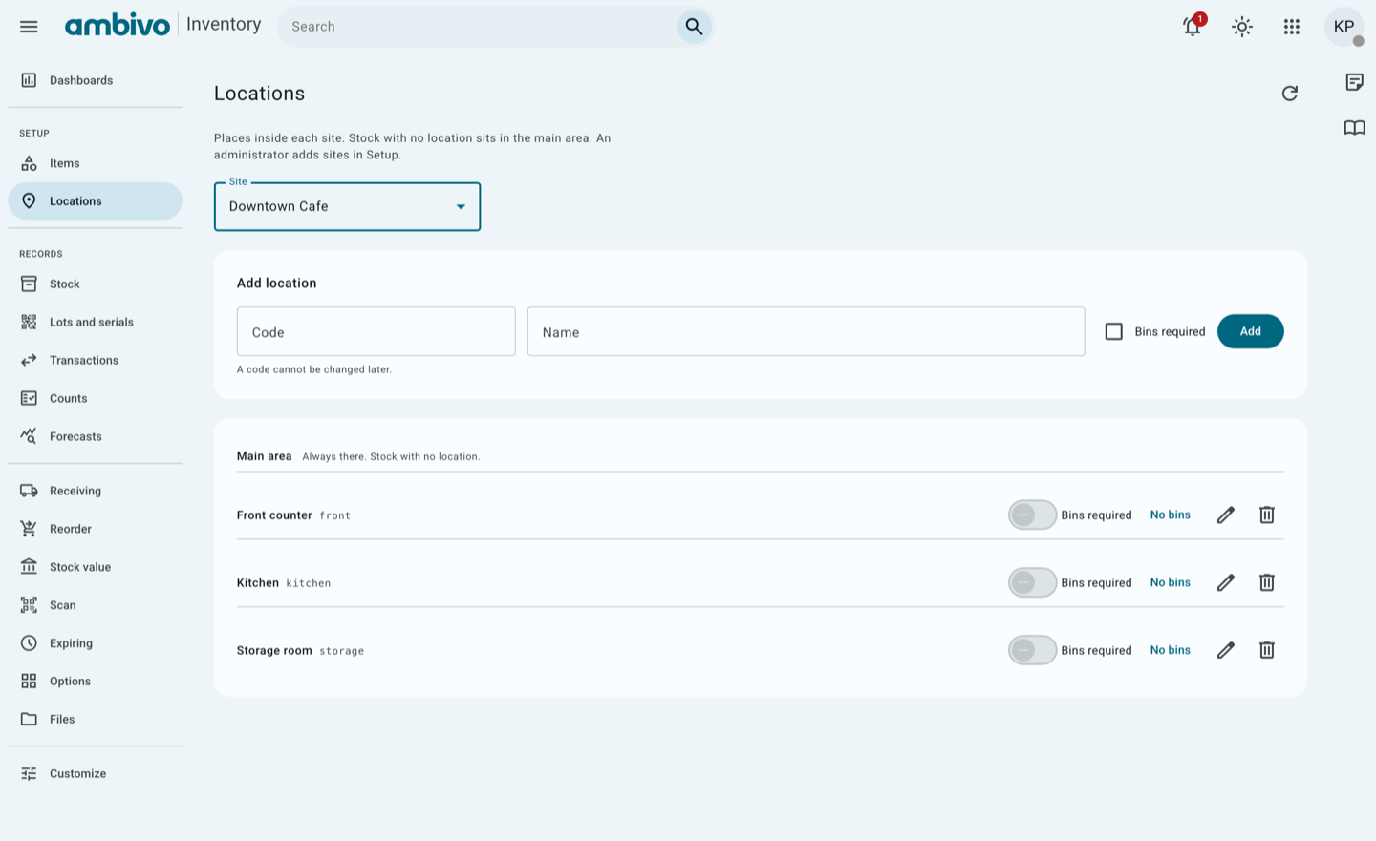Edit the Front counter location
Image resolution: width=1376 pixels, height=841 pixels.
[x=1226, y=515]
